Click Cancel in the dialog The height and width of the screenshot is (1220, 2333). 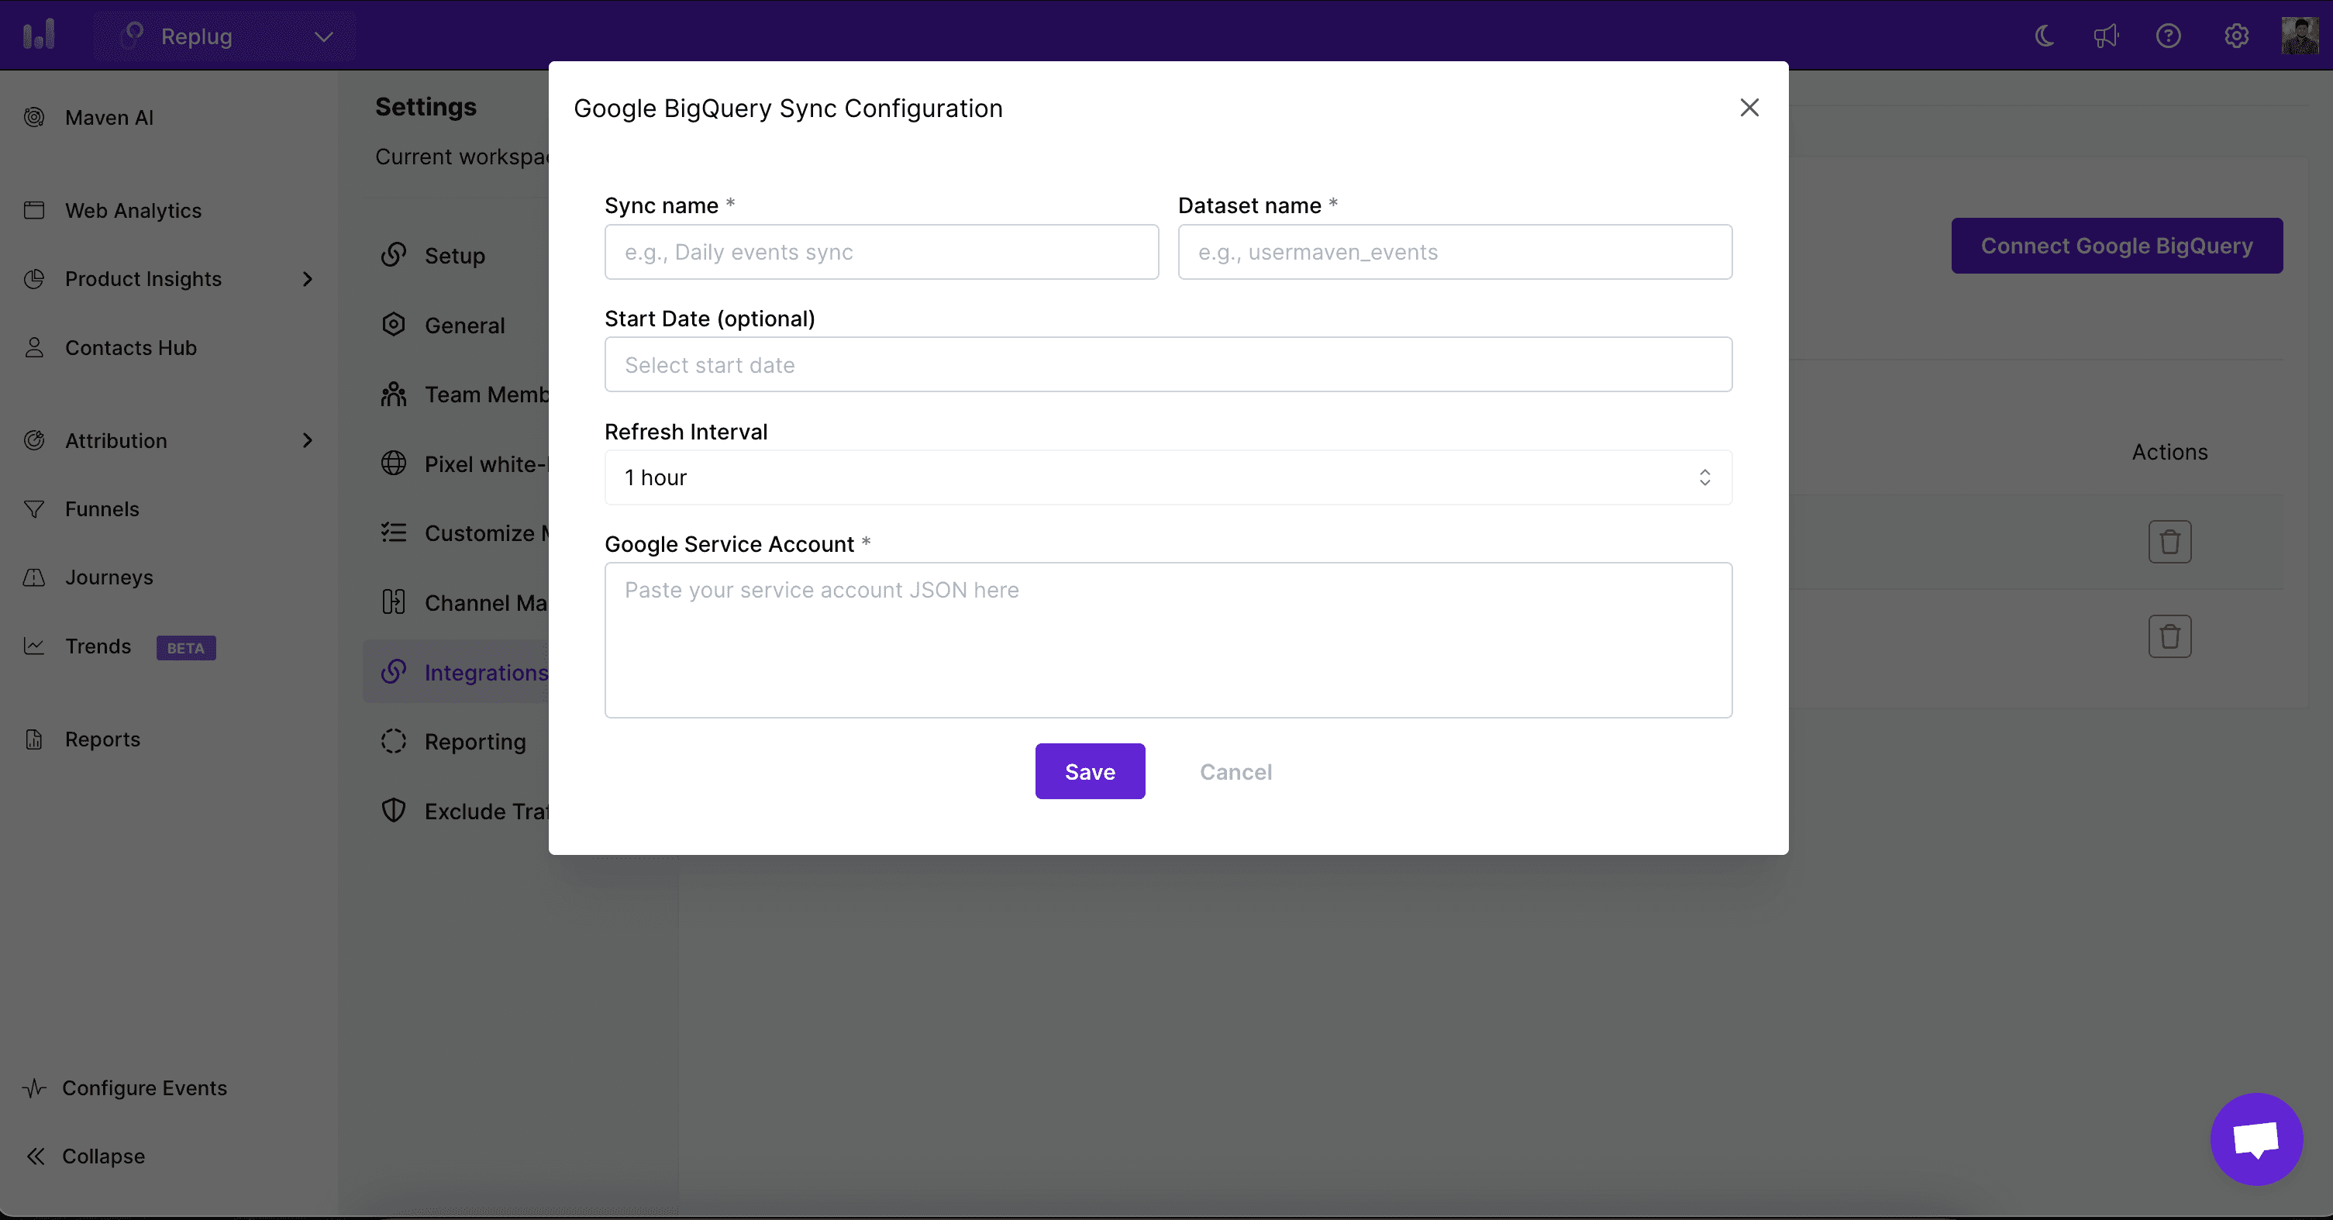tap(1235, 772)
